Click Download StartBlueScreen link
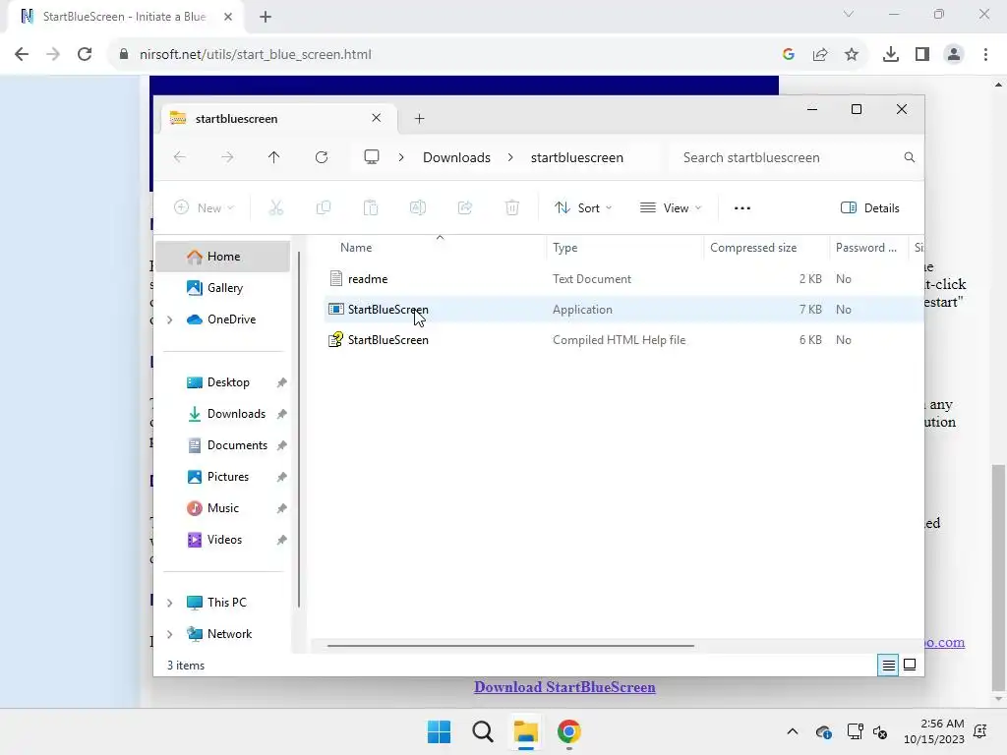1007x755 pixels. 564,687
